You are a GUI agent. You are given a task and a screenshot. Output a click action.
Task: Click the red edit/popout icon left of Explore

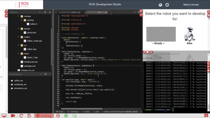click(6, 12)
